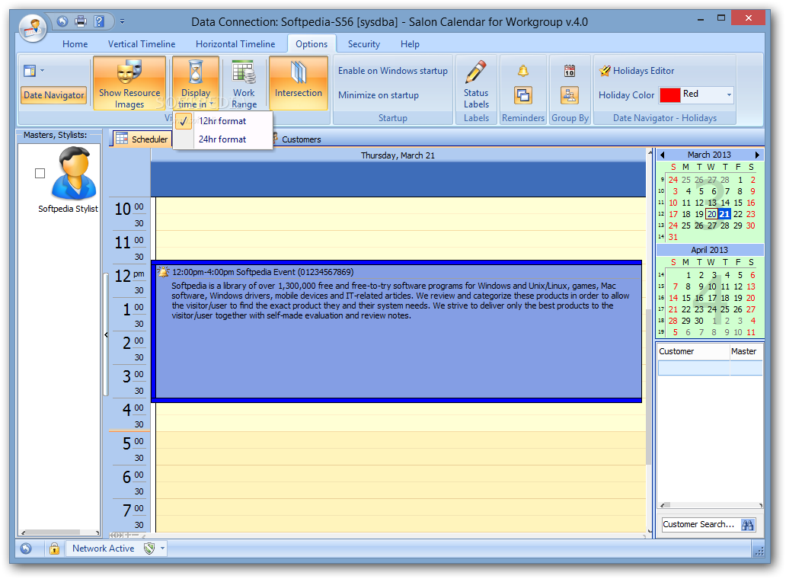Select March 31 in date navigator
786x579 pixels.
click(x=673, y=237)
